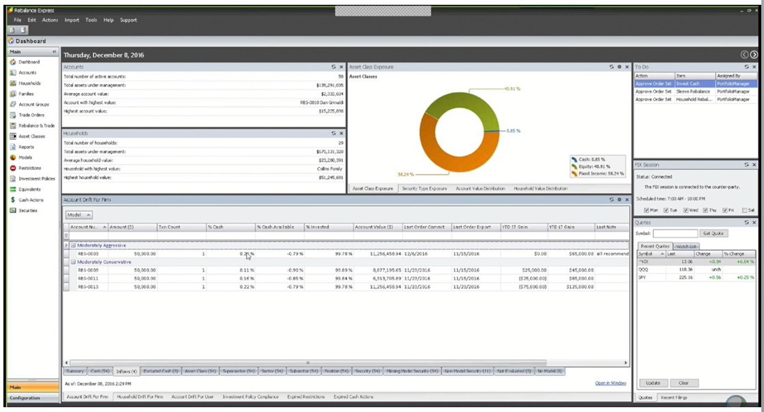The width and height of the screenshot is (764, 412).
Task: Switch to Security Type Exposure tab
Action: click(x=424, y=189)
